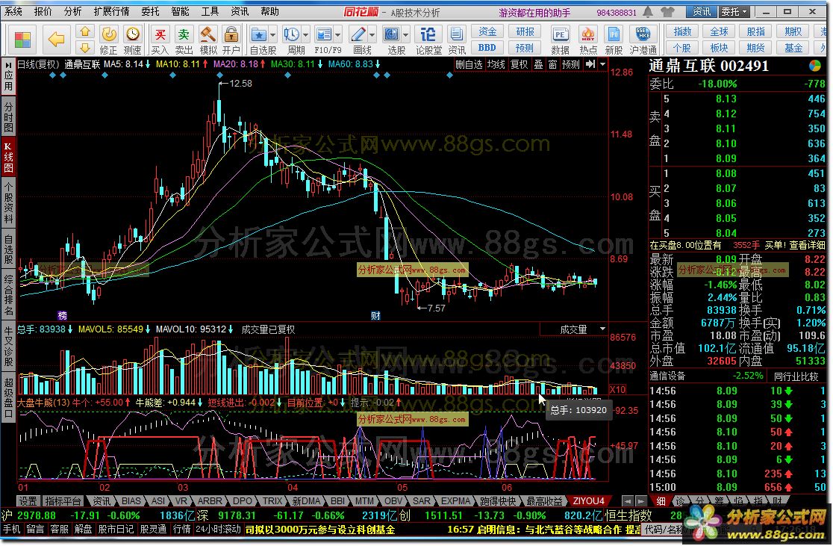Viewport: 833px width, 546px height.
Task: Open the 帮助 menu
Action: click(x=269, y=11)
